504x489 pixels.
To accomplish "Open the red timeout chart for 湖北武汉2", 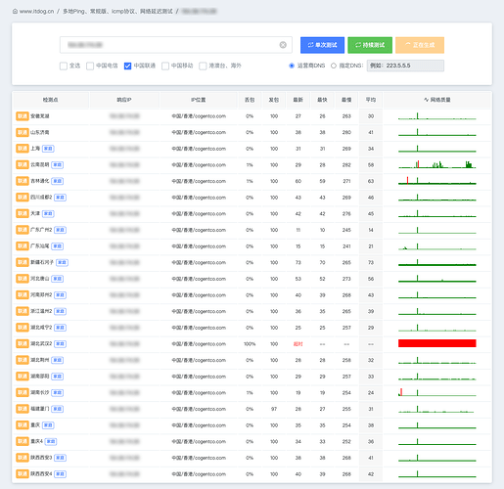I will point(437,343).
